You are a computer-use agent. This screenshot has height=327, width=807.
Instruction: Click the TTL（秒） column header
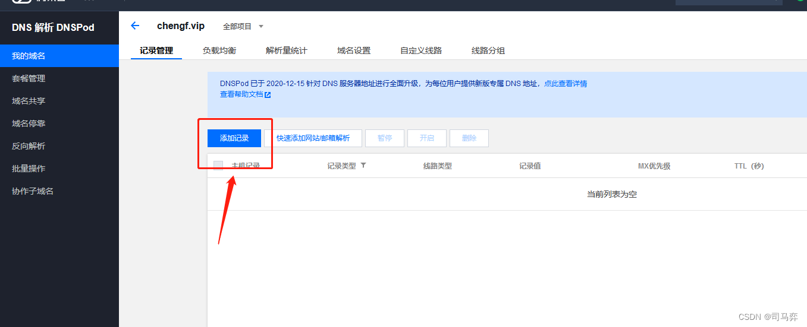[749, 166]
